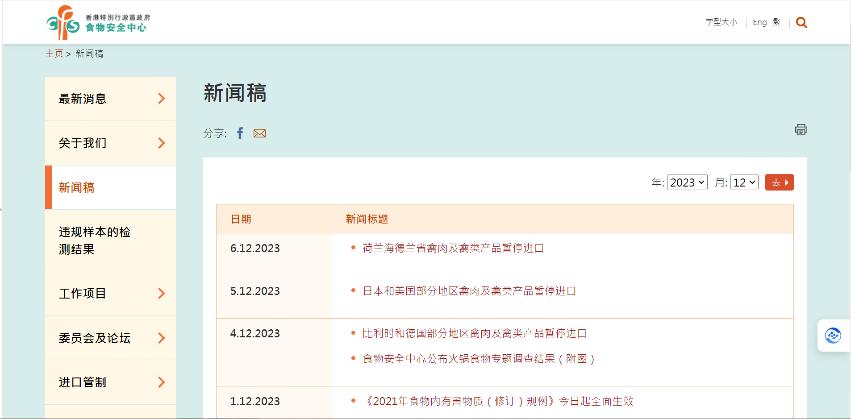This screenshot has width=851, height=419.
Task: Open 2021年食物内有害物质规例 press release
Action: (498, 401)
